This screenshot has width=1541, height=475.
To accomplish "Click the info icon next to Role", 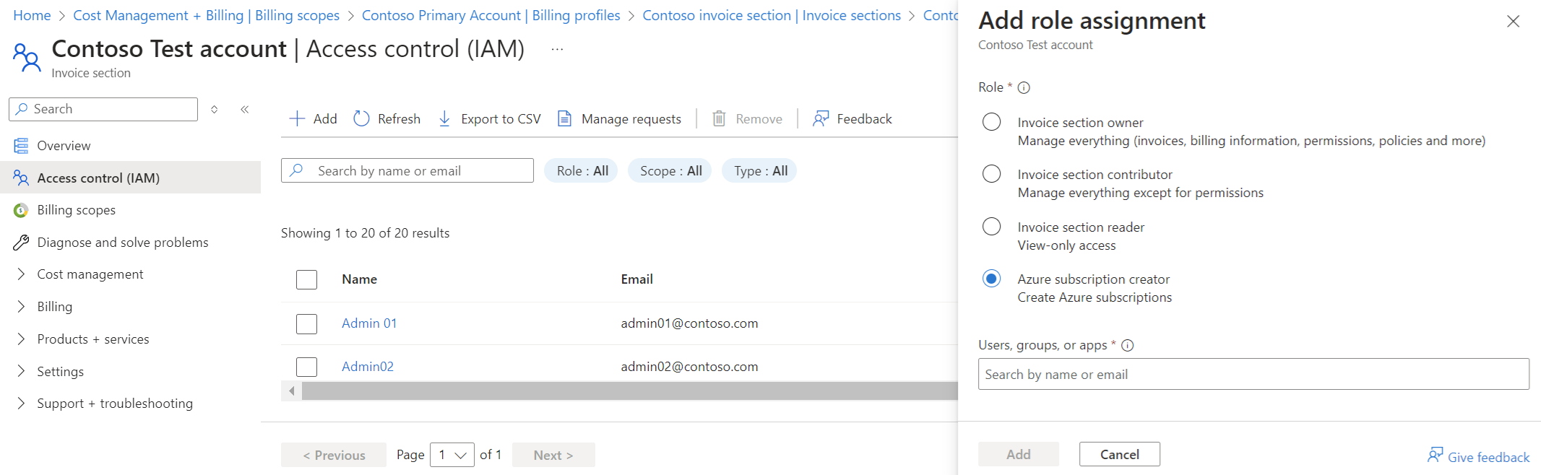I will 1024,88.
